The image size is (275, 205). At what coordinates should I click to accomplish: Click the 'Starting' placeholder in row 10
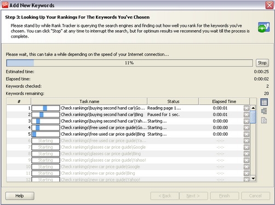[45, 167]
